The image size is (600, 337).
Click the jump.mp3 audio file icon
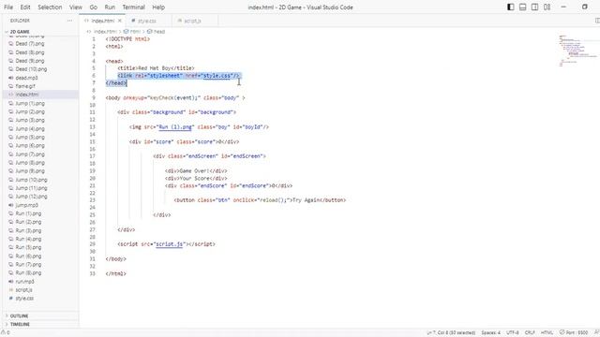[10, 205]
